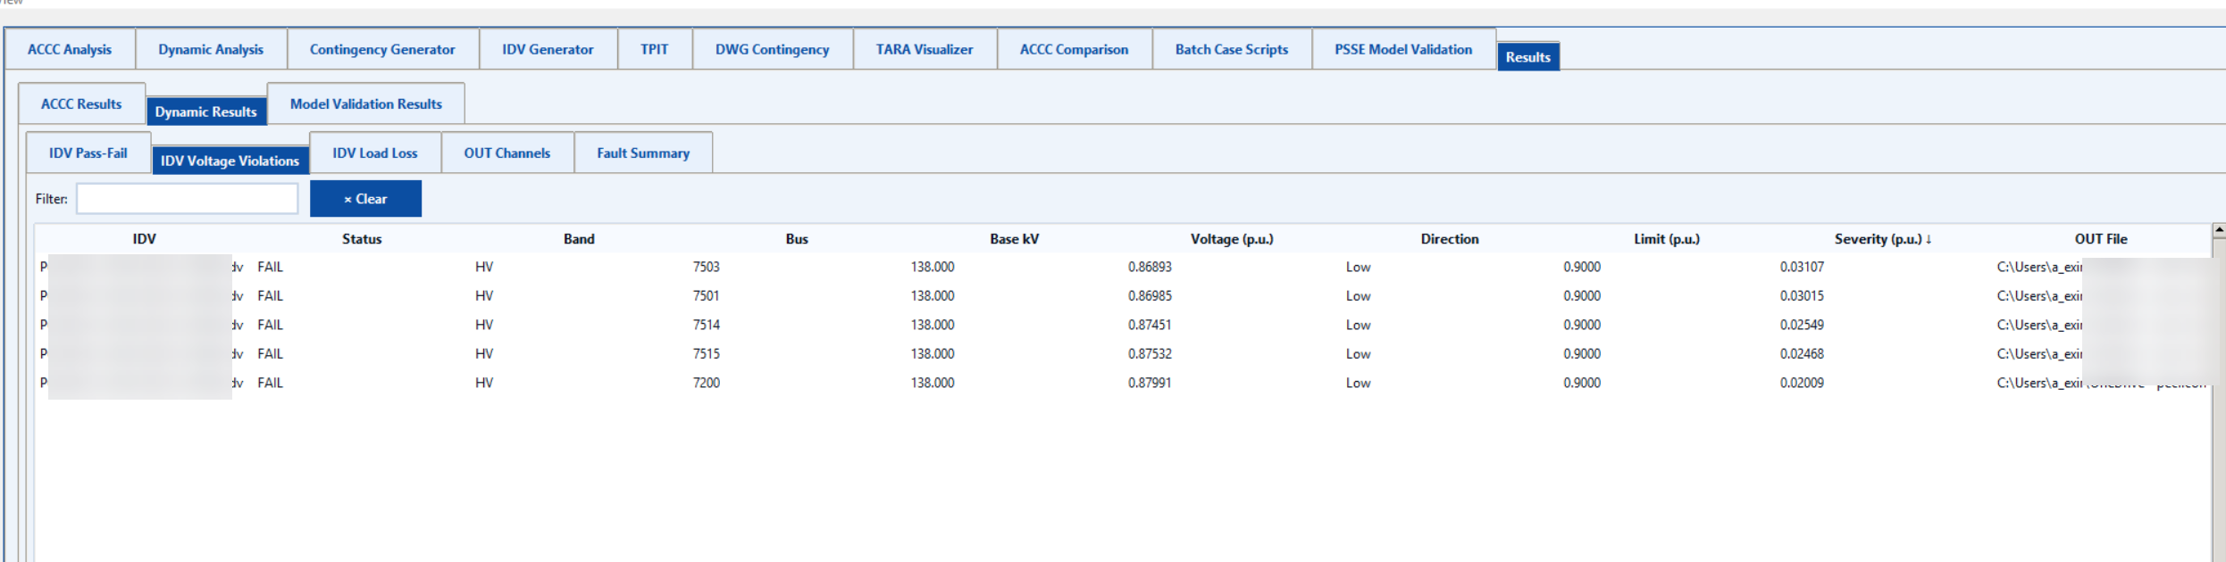Sort by IDV column header

pyautogui.click(x=145, y=238)
